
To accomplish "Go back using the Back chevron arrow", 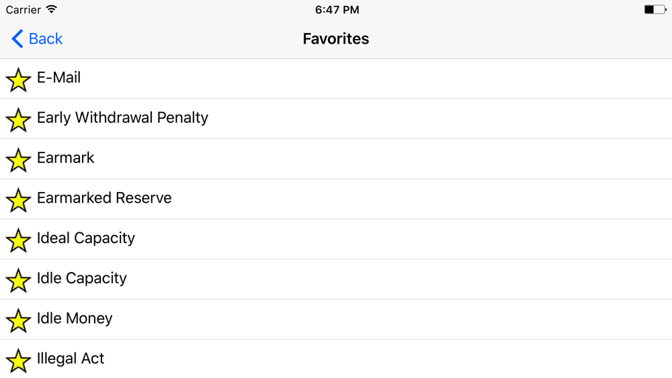I will coord(17,38).
